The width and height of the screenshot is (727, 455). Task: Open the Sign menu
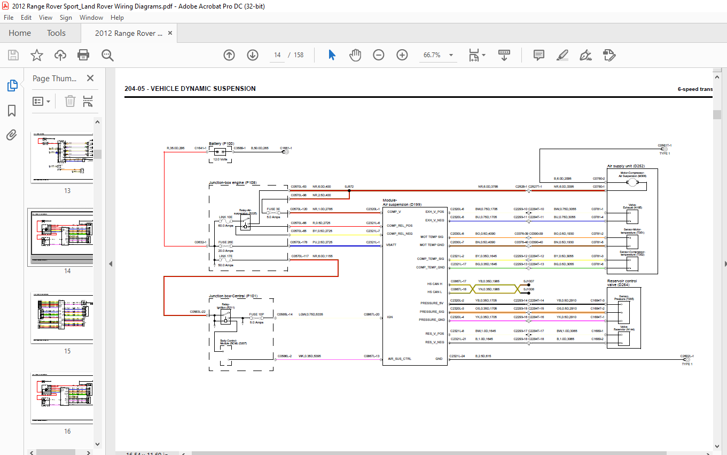(x=66, y=18)
